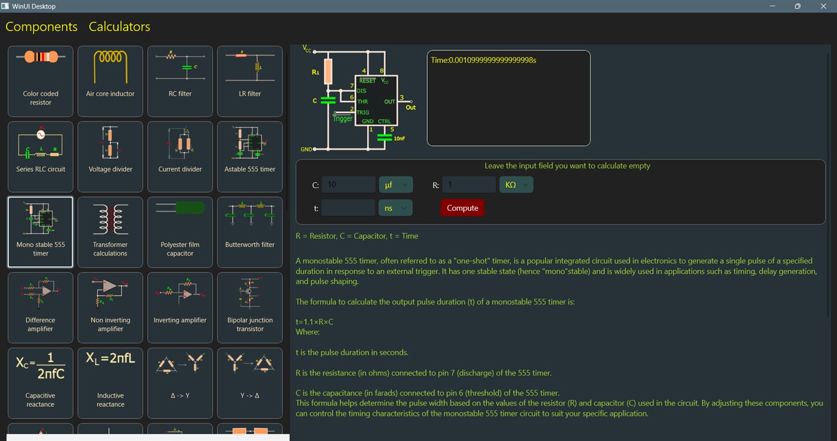Open the Components menu
837x441 pixels.
41,26
